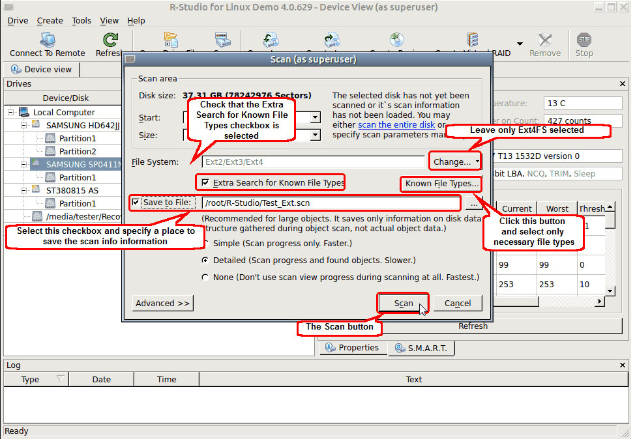Click the Open Image toolbar icon
Viewport: 635px width, 439px height.
tap(271, 40)
